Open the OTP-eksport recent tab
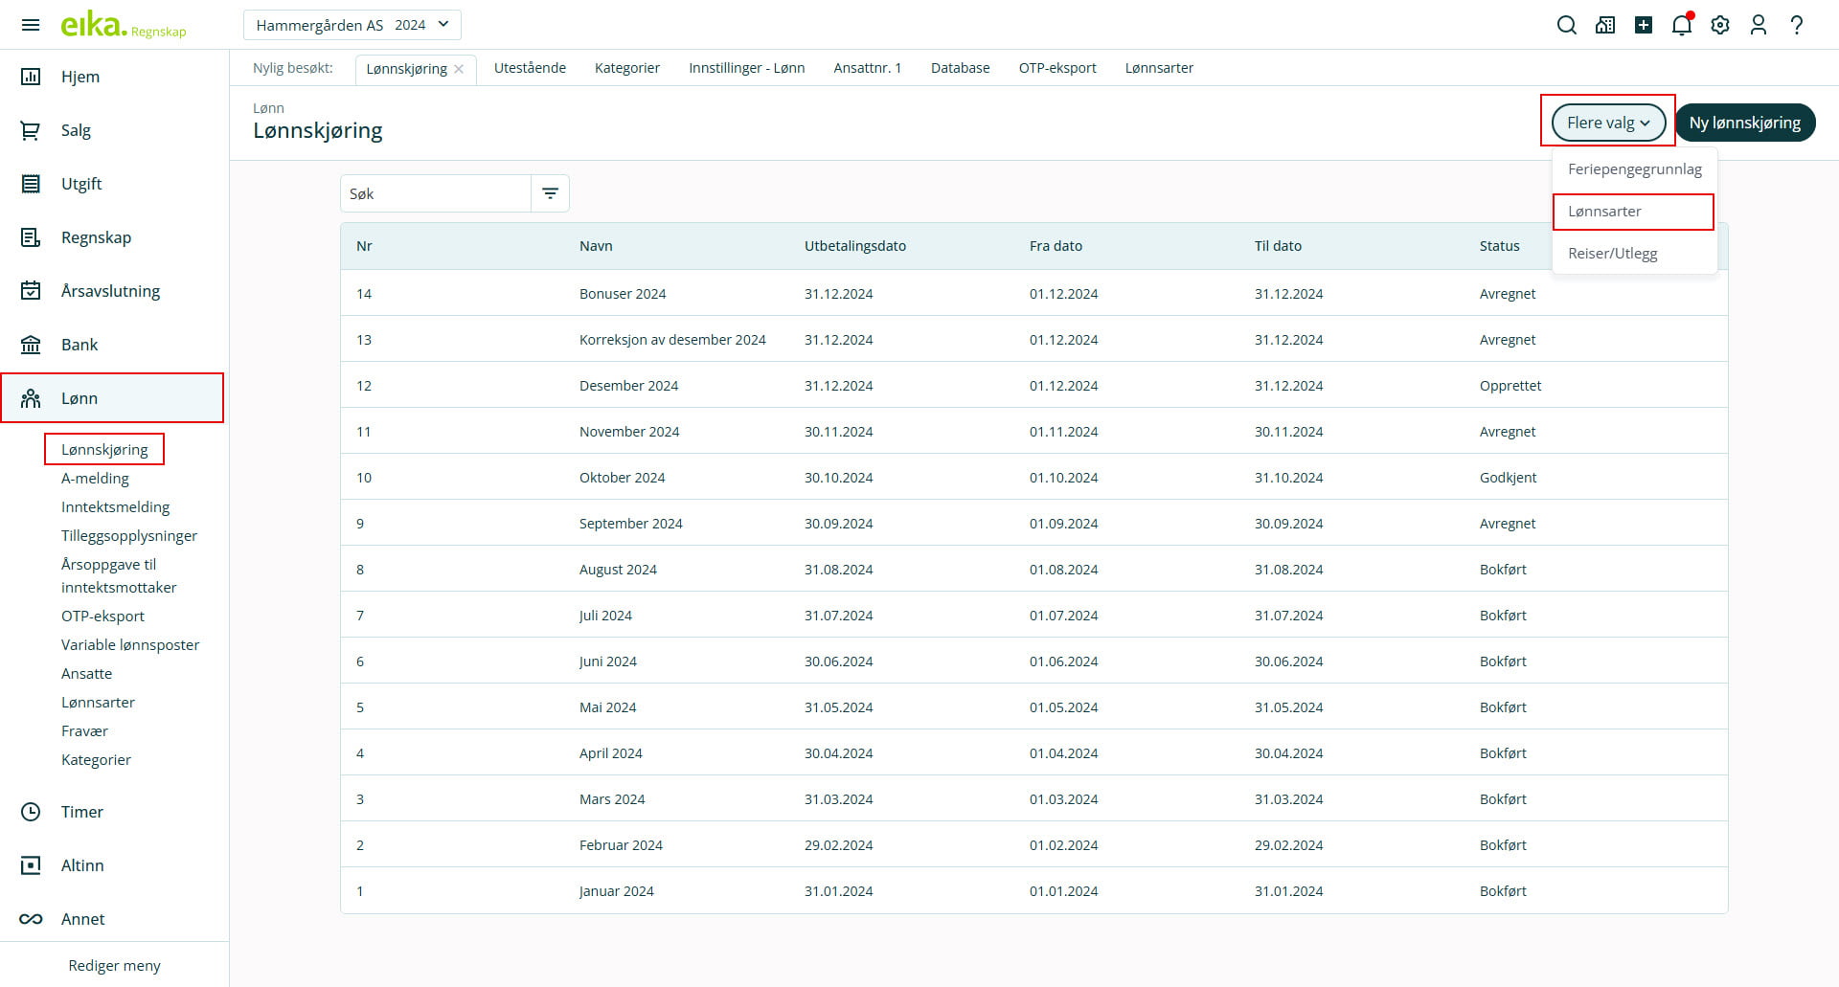This screenshot has height=987, width=1839. pos(1057,68)
